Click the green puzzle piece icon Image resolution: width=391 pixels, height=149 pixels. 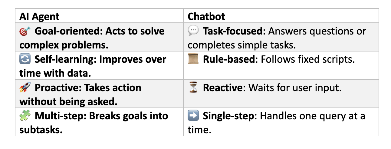click(24, 116)
